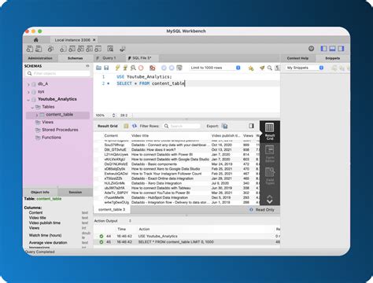Toggle the bottom output panel

332,49
